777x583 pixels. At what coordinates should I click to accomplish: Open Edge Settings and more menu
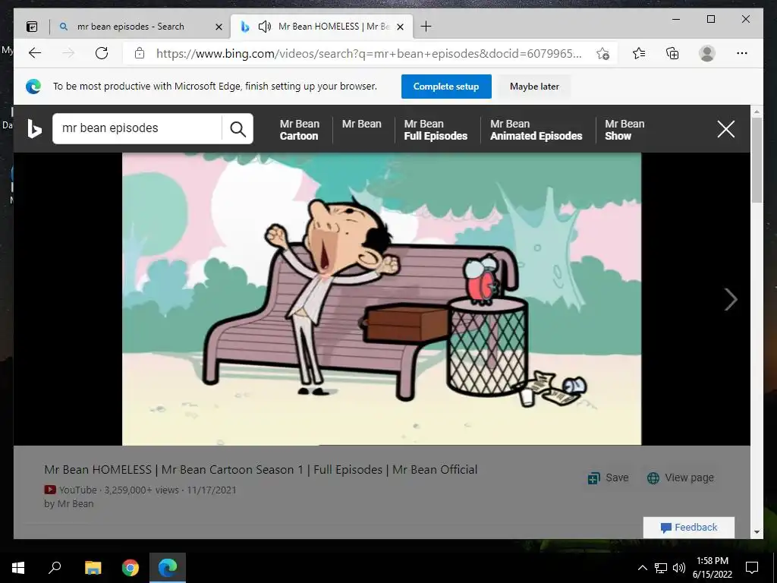[x=742, y=53]
